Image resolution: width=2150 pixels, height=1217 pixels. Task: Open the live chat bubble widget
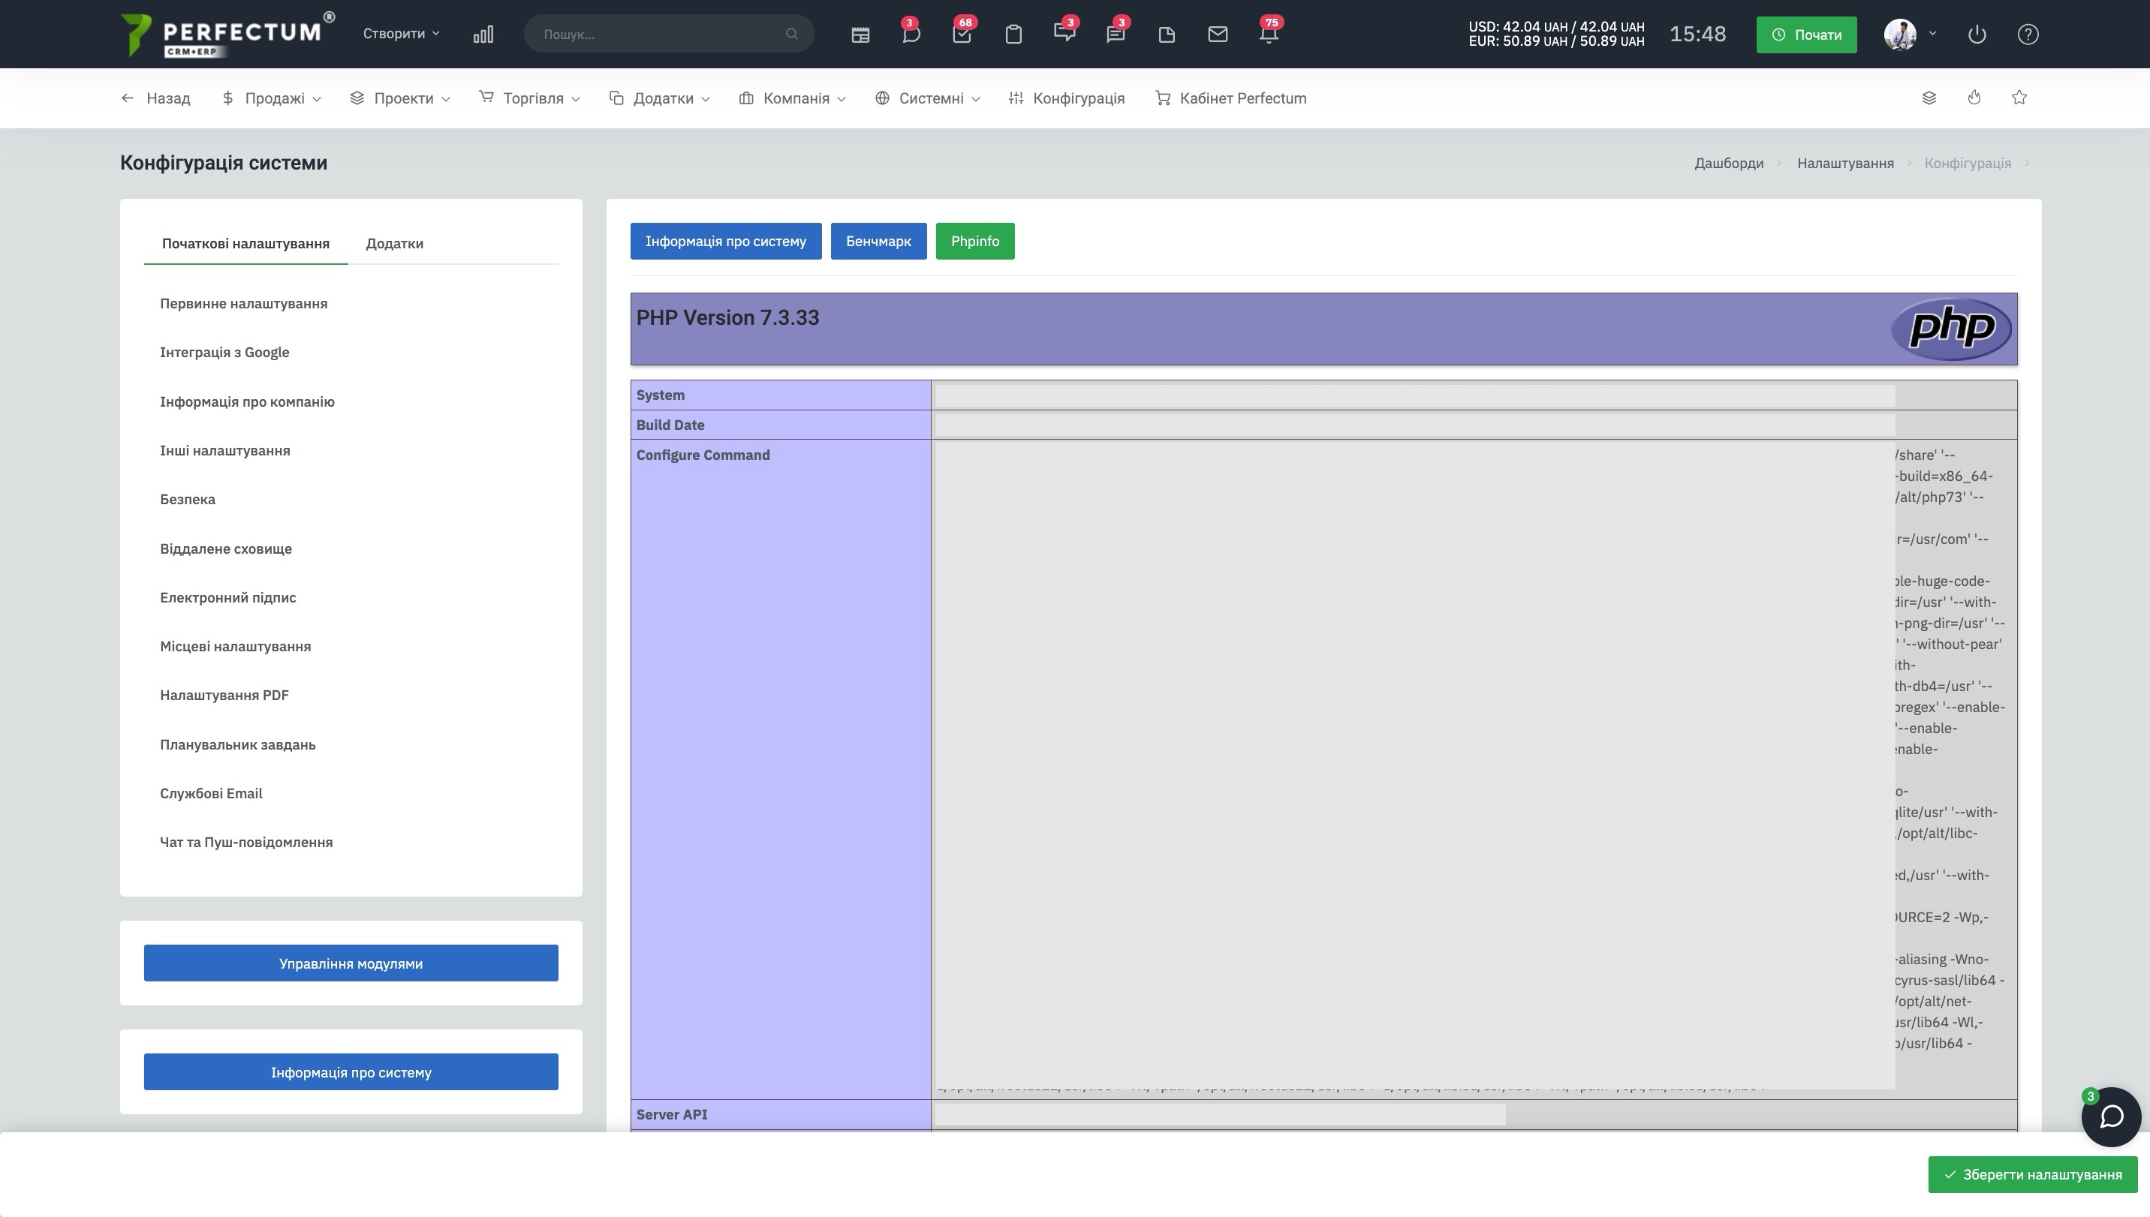coord(2111,1116)
